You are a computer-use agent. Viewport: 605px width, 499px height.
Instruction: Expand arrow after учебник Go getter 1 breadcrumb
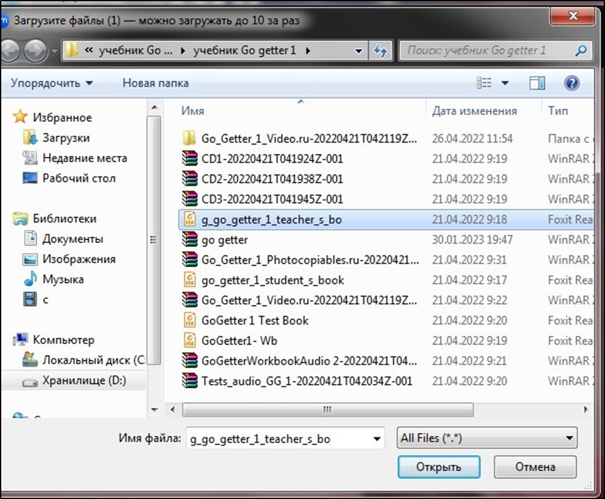[307, 51]
